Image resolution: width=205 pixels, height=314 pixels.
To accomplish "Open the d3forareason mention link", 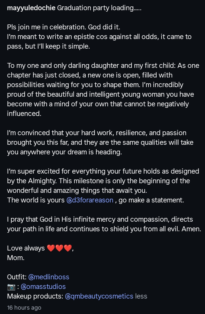I will tap(93, 200).
